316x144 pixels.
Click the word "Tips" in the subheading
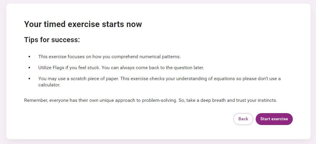tap(31, 40)
